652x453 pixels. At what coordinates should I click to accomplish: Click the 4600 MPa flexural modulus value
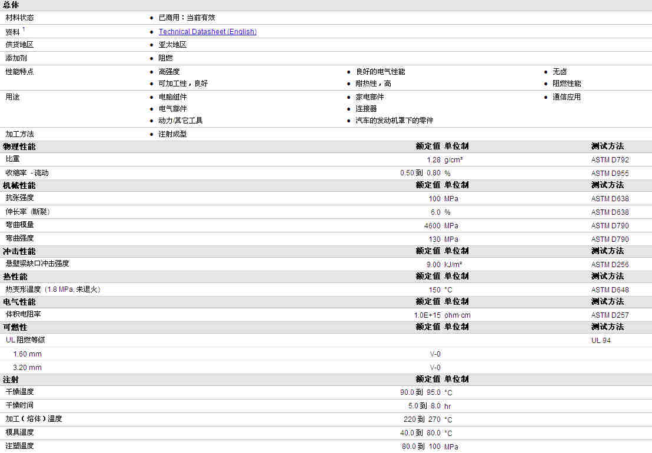point(441,226)
